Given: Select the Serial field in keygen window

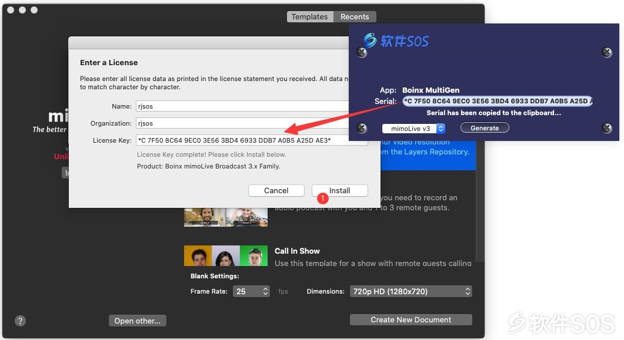Looking at the screenshot, I should pyautogui.click(x=498, y=101).
